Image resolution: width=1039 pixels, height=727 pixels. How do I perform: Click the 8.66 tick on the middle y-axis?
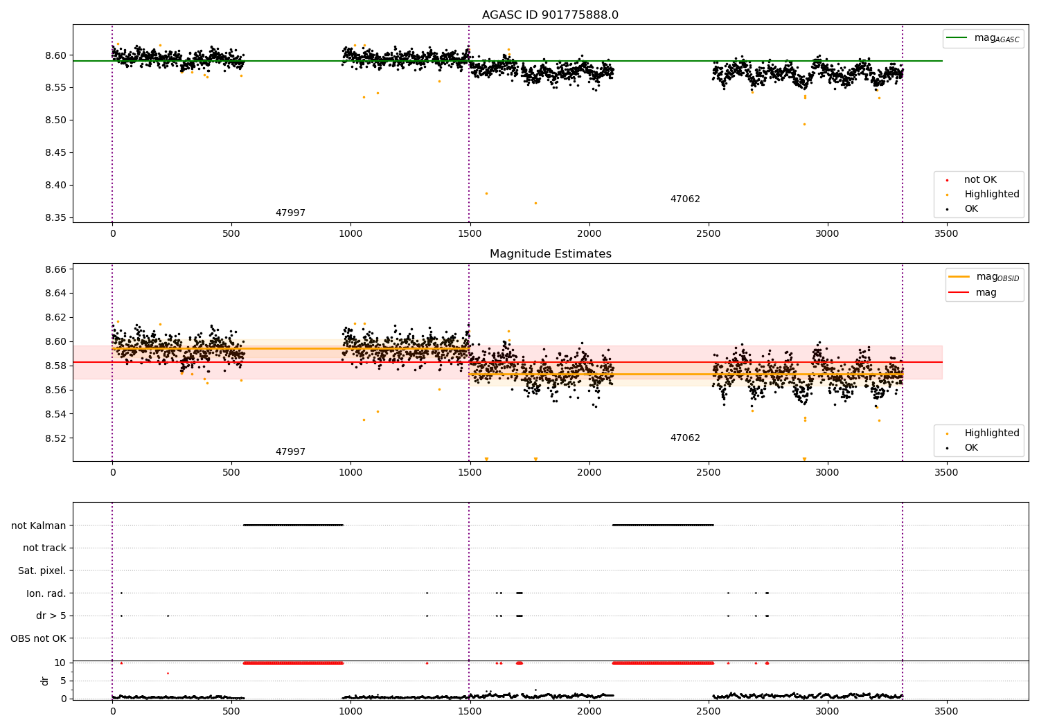57,269
